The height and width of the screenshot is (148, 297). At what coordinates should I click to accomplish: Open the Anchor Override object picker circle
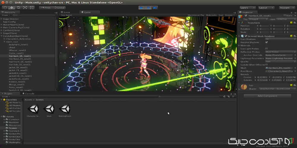pos(295,55)
